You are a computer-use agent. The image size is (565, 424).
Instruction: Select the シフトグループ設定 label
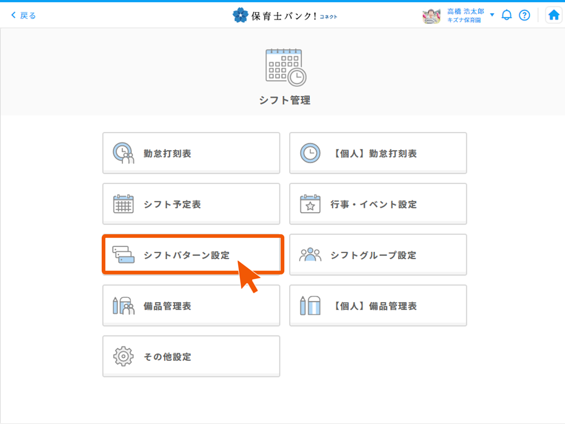(x=373, y=255)
